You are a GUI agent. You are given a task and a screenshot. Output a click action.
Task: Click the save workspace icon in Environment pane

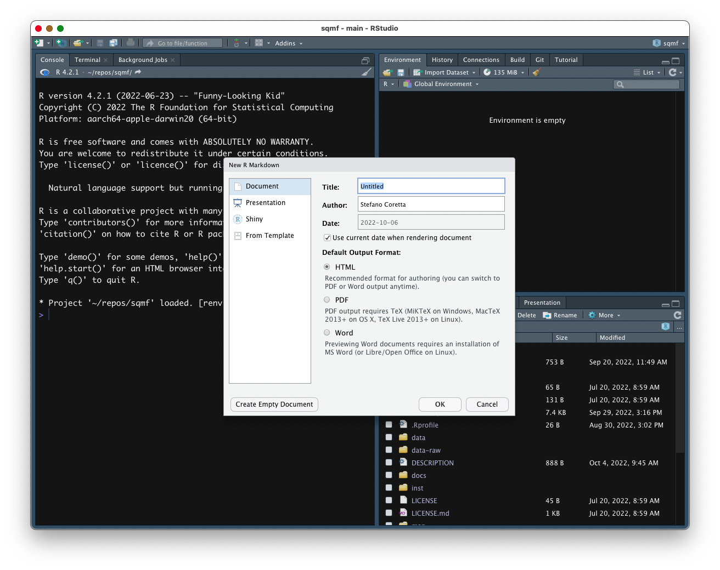click(x=401, y=72)
